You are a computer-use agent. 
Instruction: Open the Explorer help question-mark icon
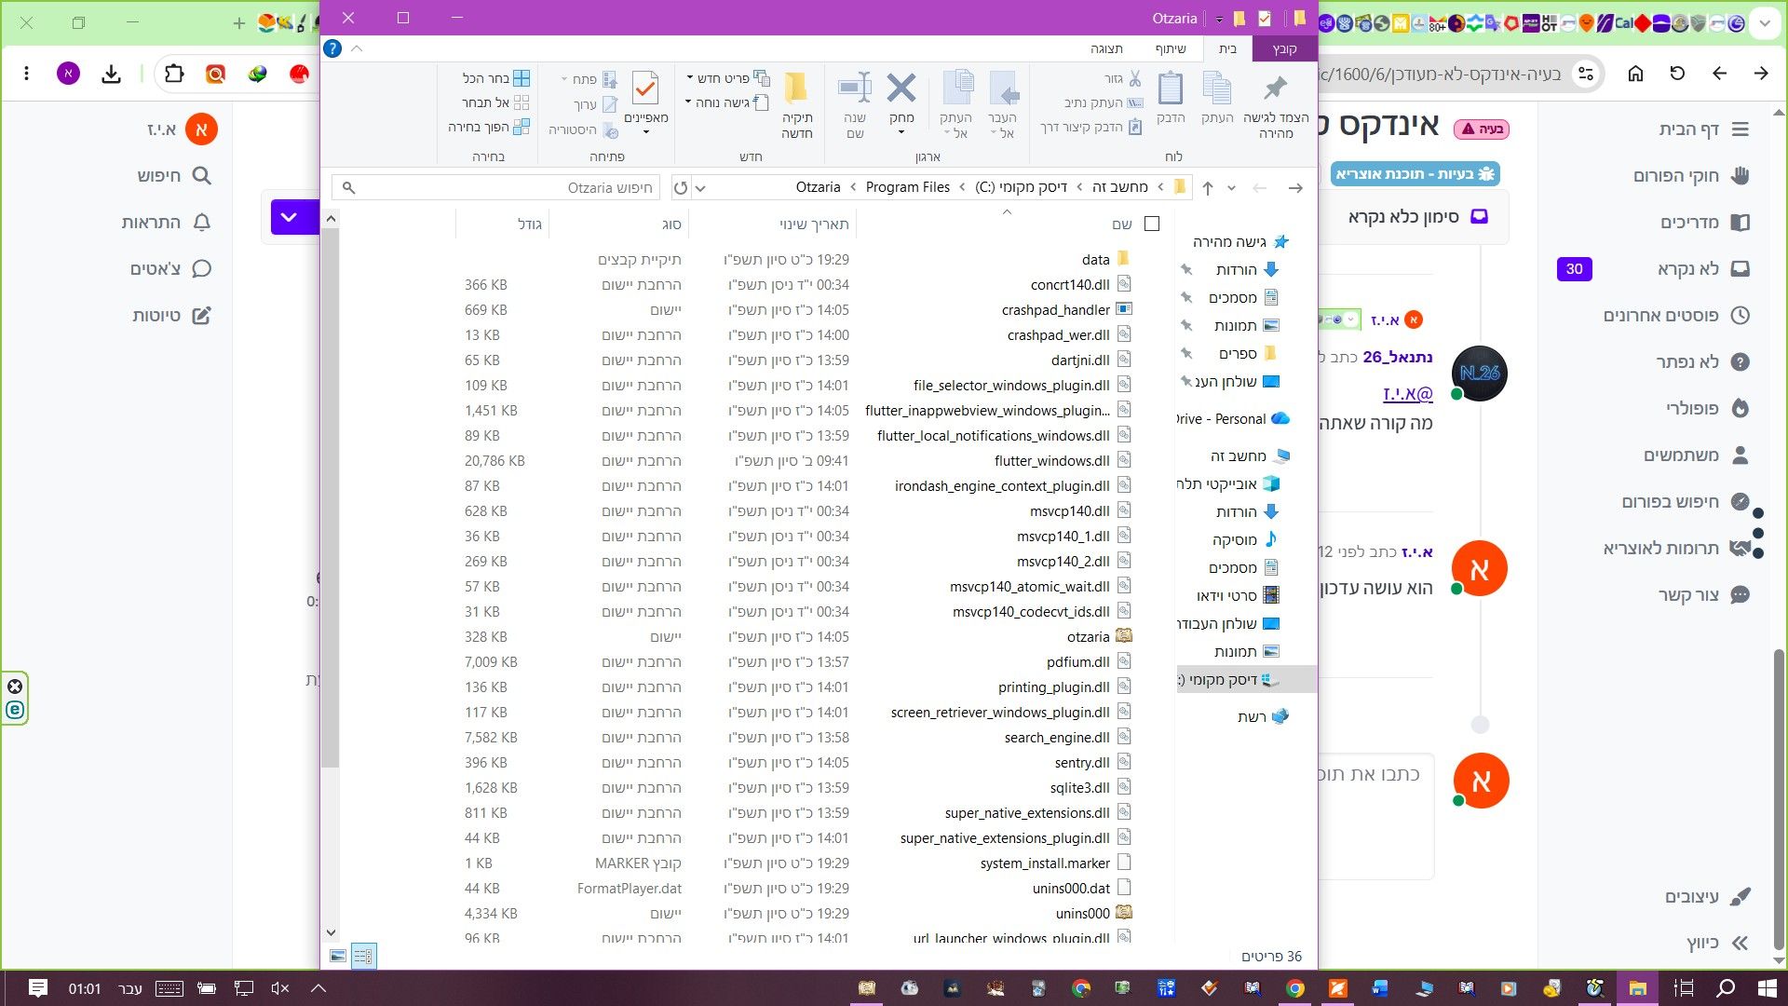coord(332,48)
